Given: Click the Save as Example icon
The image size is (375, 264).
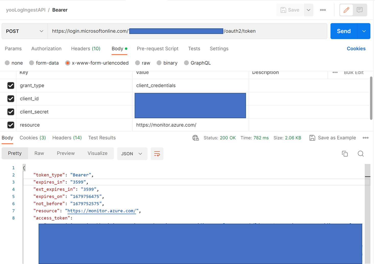Looking at the screenshot, I should point(312,137).
